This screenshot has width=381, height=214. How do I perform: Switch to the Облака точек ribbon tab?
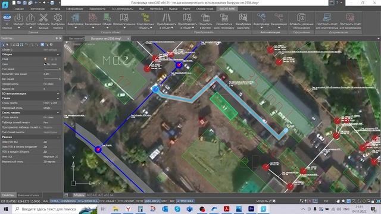tap(204, 9)
